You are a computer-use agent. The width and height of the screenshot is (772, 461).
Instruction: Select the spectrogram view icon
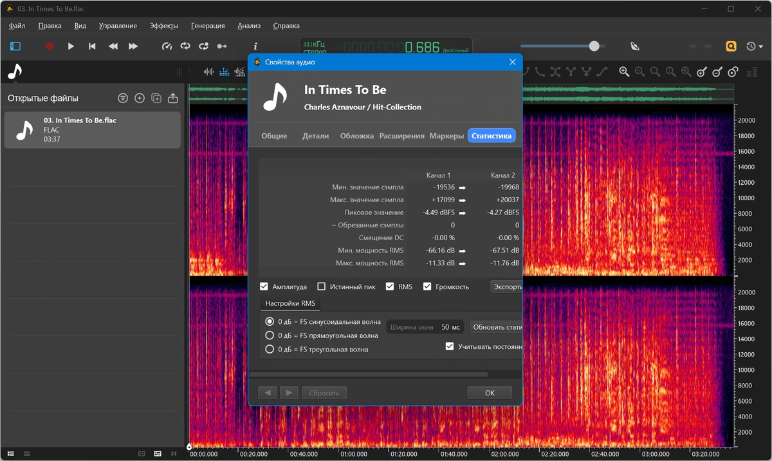coord(225,72)
